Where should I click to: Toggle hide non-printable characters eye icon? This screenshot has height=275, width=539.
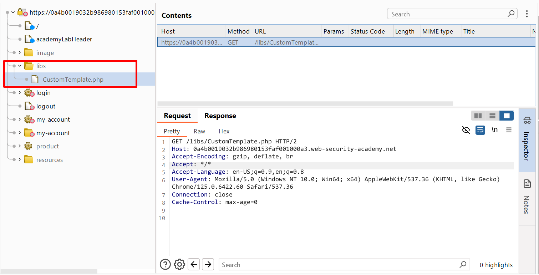(466, 130)
